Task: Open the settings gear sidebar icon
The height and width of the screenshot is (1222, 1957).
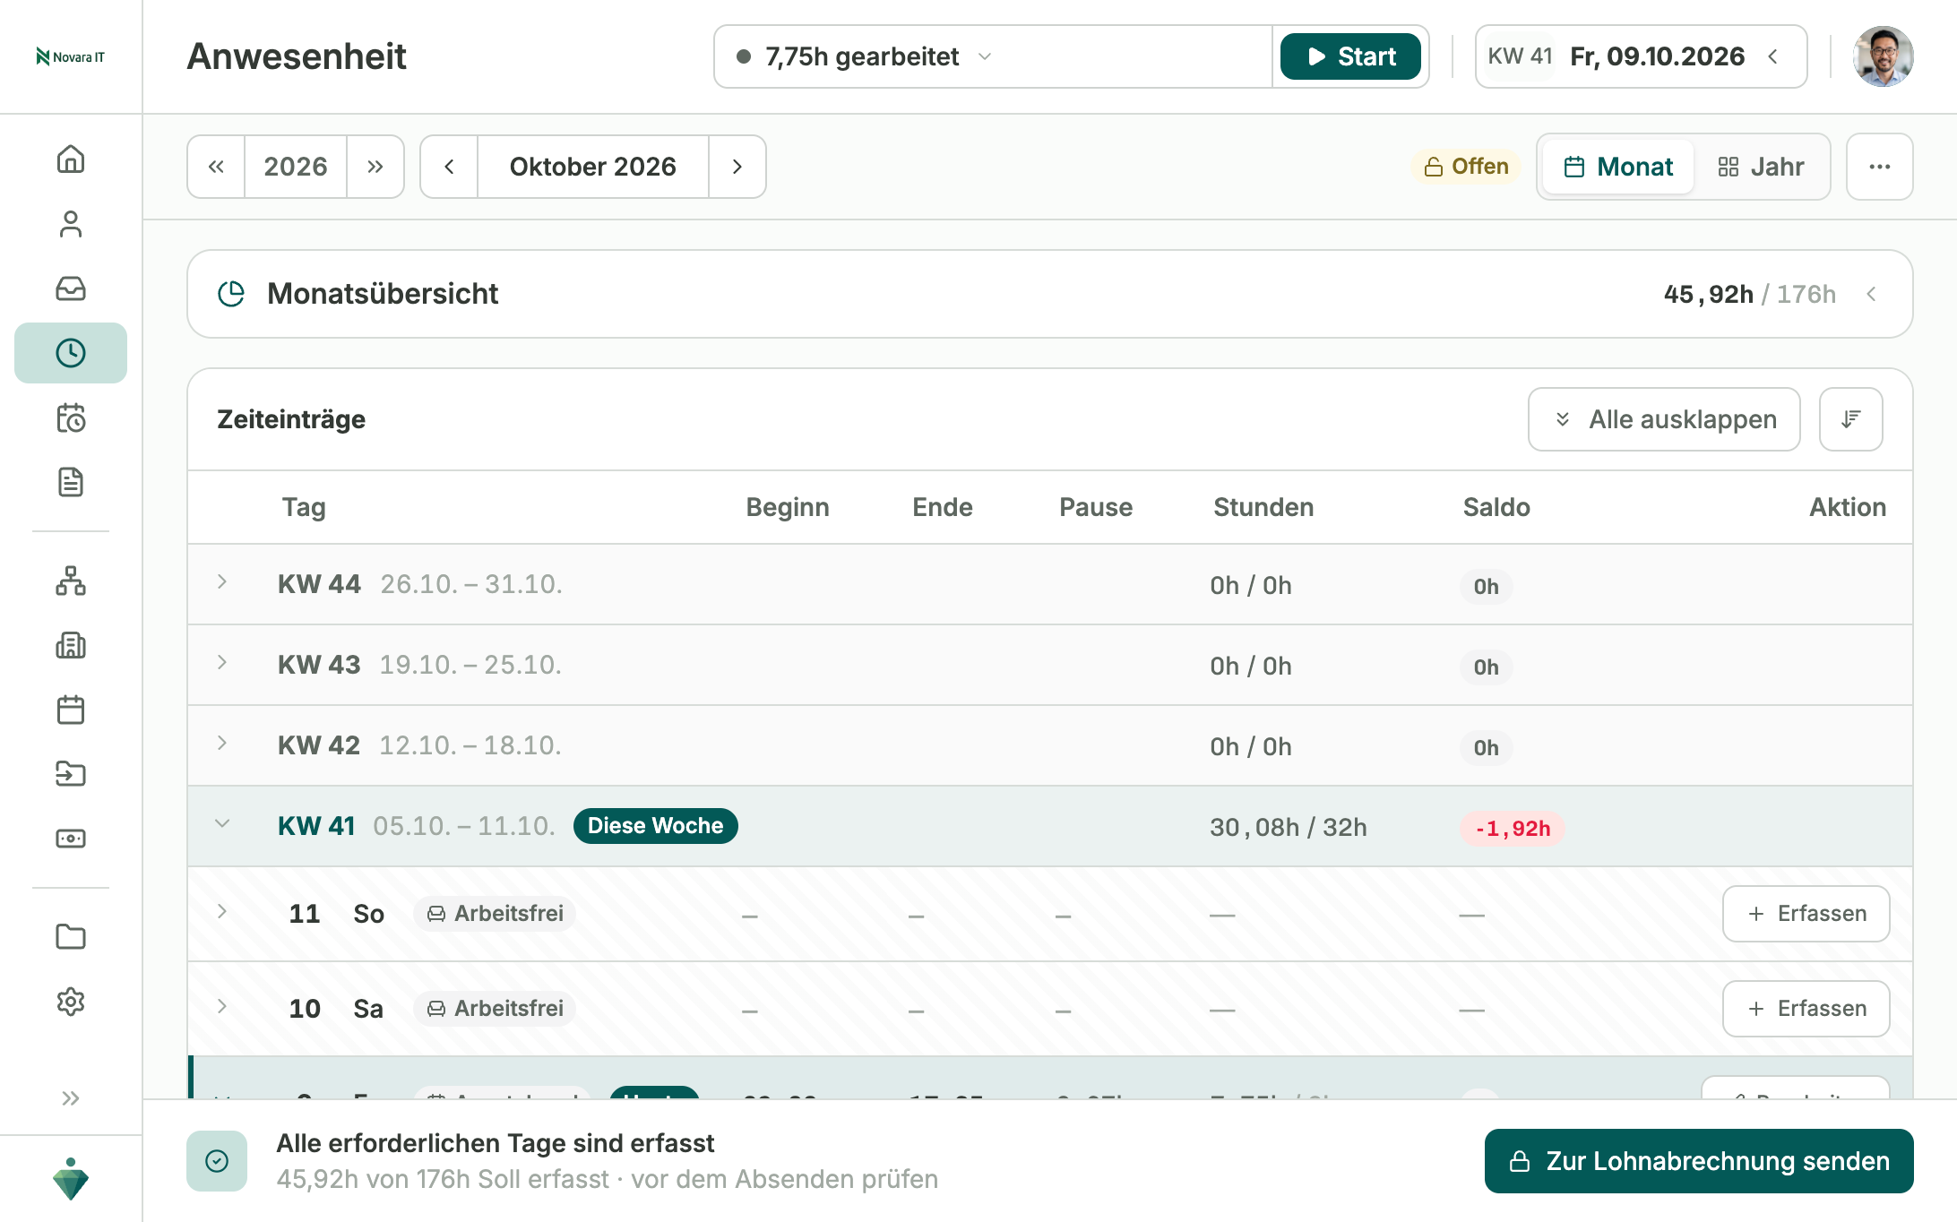Action: pos(71,1002)
